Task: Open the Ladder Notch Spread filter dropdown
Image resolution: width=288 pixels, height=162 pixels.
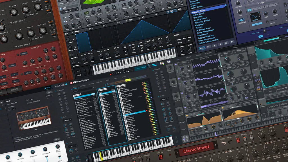Action: pos(209,110)
